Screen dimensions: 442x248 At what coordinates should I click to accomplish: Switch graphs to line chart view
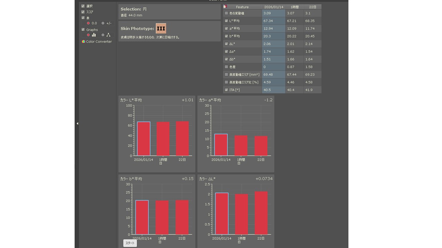(x=108, y=35)
